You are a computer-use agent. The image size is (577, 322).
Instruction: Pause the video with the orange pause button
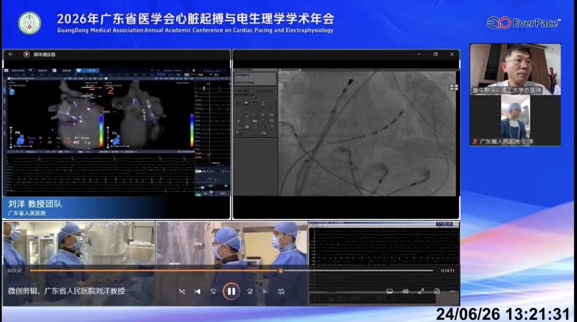(x=231, y=292)
